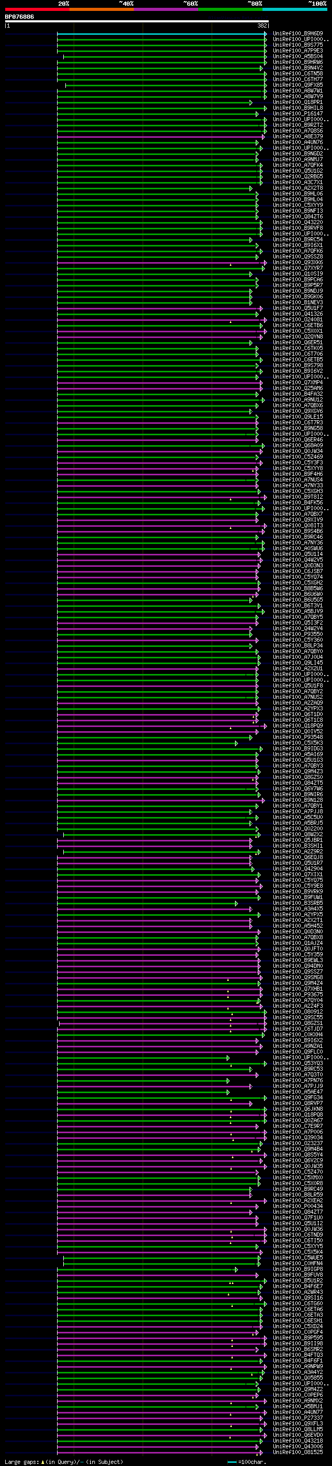332x1466 pixels.
Task: Select the label UniRef100_Q68A09
Action: point(298,446)
